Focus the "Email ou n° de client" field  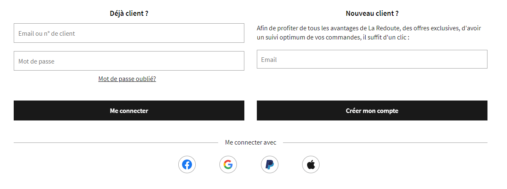129,33
